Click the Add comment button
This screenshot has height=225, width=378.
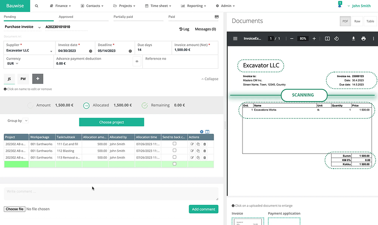203,209
